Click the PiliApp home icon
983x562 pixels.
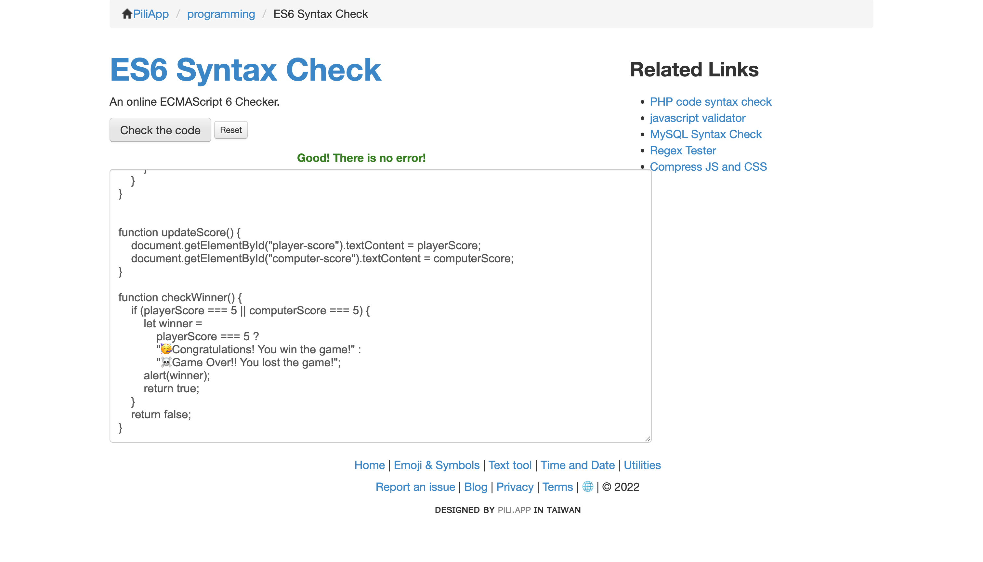click(127, 14)
